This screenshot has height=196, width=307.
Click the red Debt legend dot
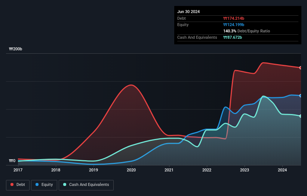(12, 184)
